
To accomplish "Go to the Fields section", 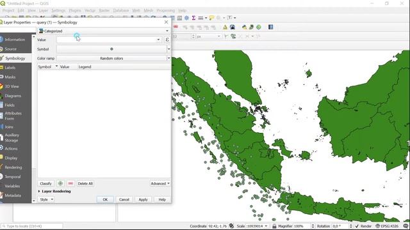I will 10,105.
